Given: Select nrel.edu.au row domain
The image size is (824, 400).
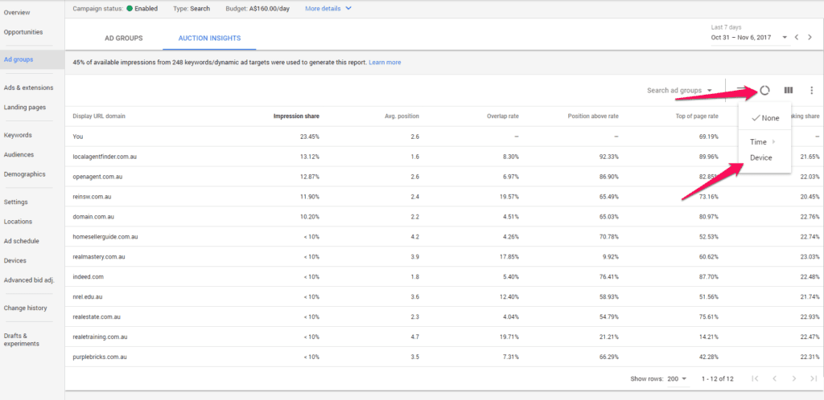Looking at the screenshot, I should tap(87, 296).
